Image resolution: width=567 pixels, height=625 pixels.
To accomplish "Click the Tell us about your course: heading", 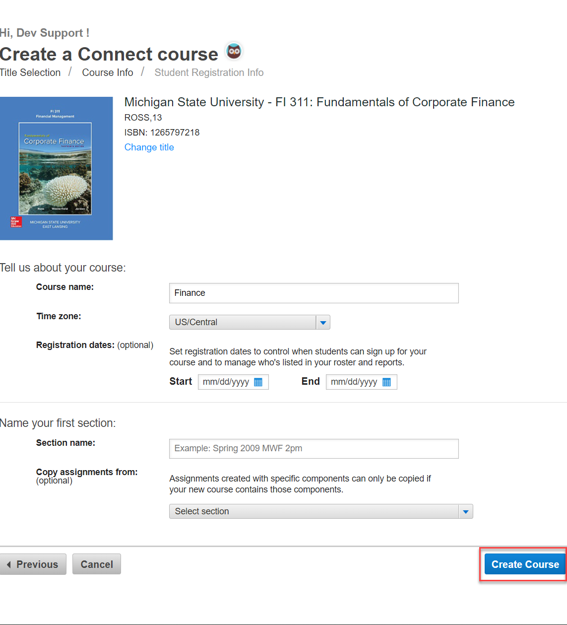I will click(63, 268).
